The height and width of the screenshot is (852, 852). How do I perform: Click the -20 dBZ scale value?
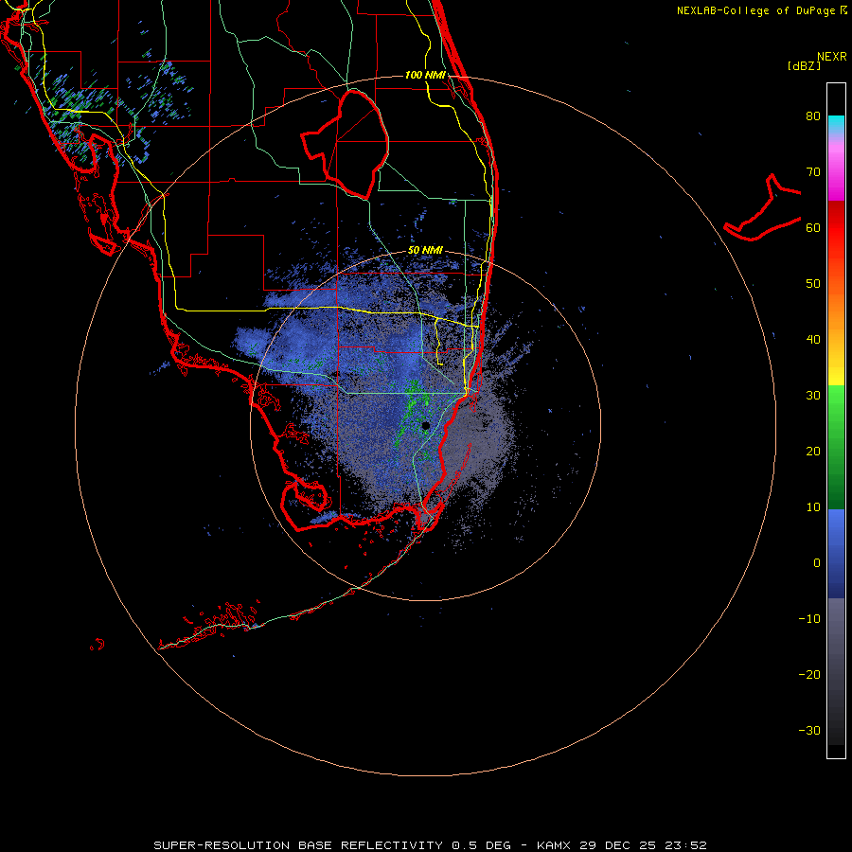tap(809, 674)
